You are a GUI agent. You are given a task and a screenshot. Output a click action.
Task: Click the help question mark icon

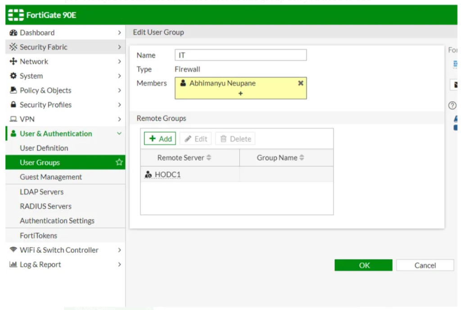tap(452, 105)
